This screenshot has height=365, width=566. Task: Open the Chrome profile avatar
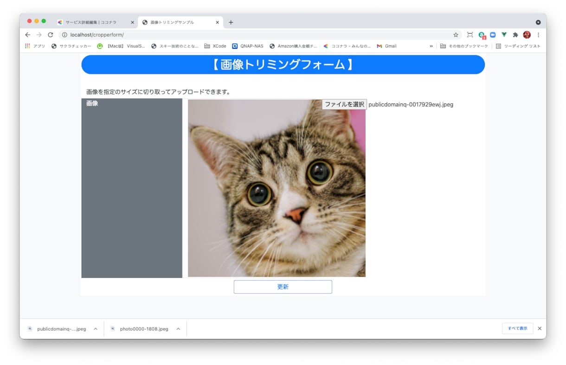pos(527,35)
